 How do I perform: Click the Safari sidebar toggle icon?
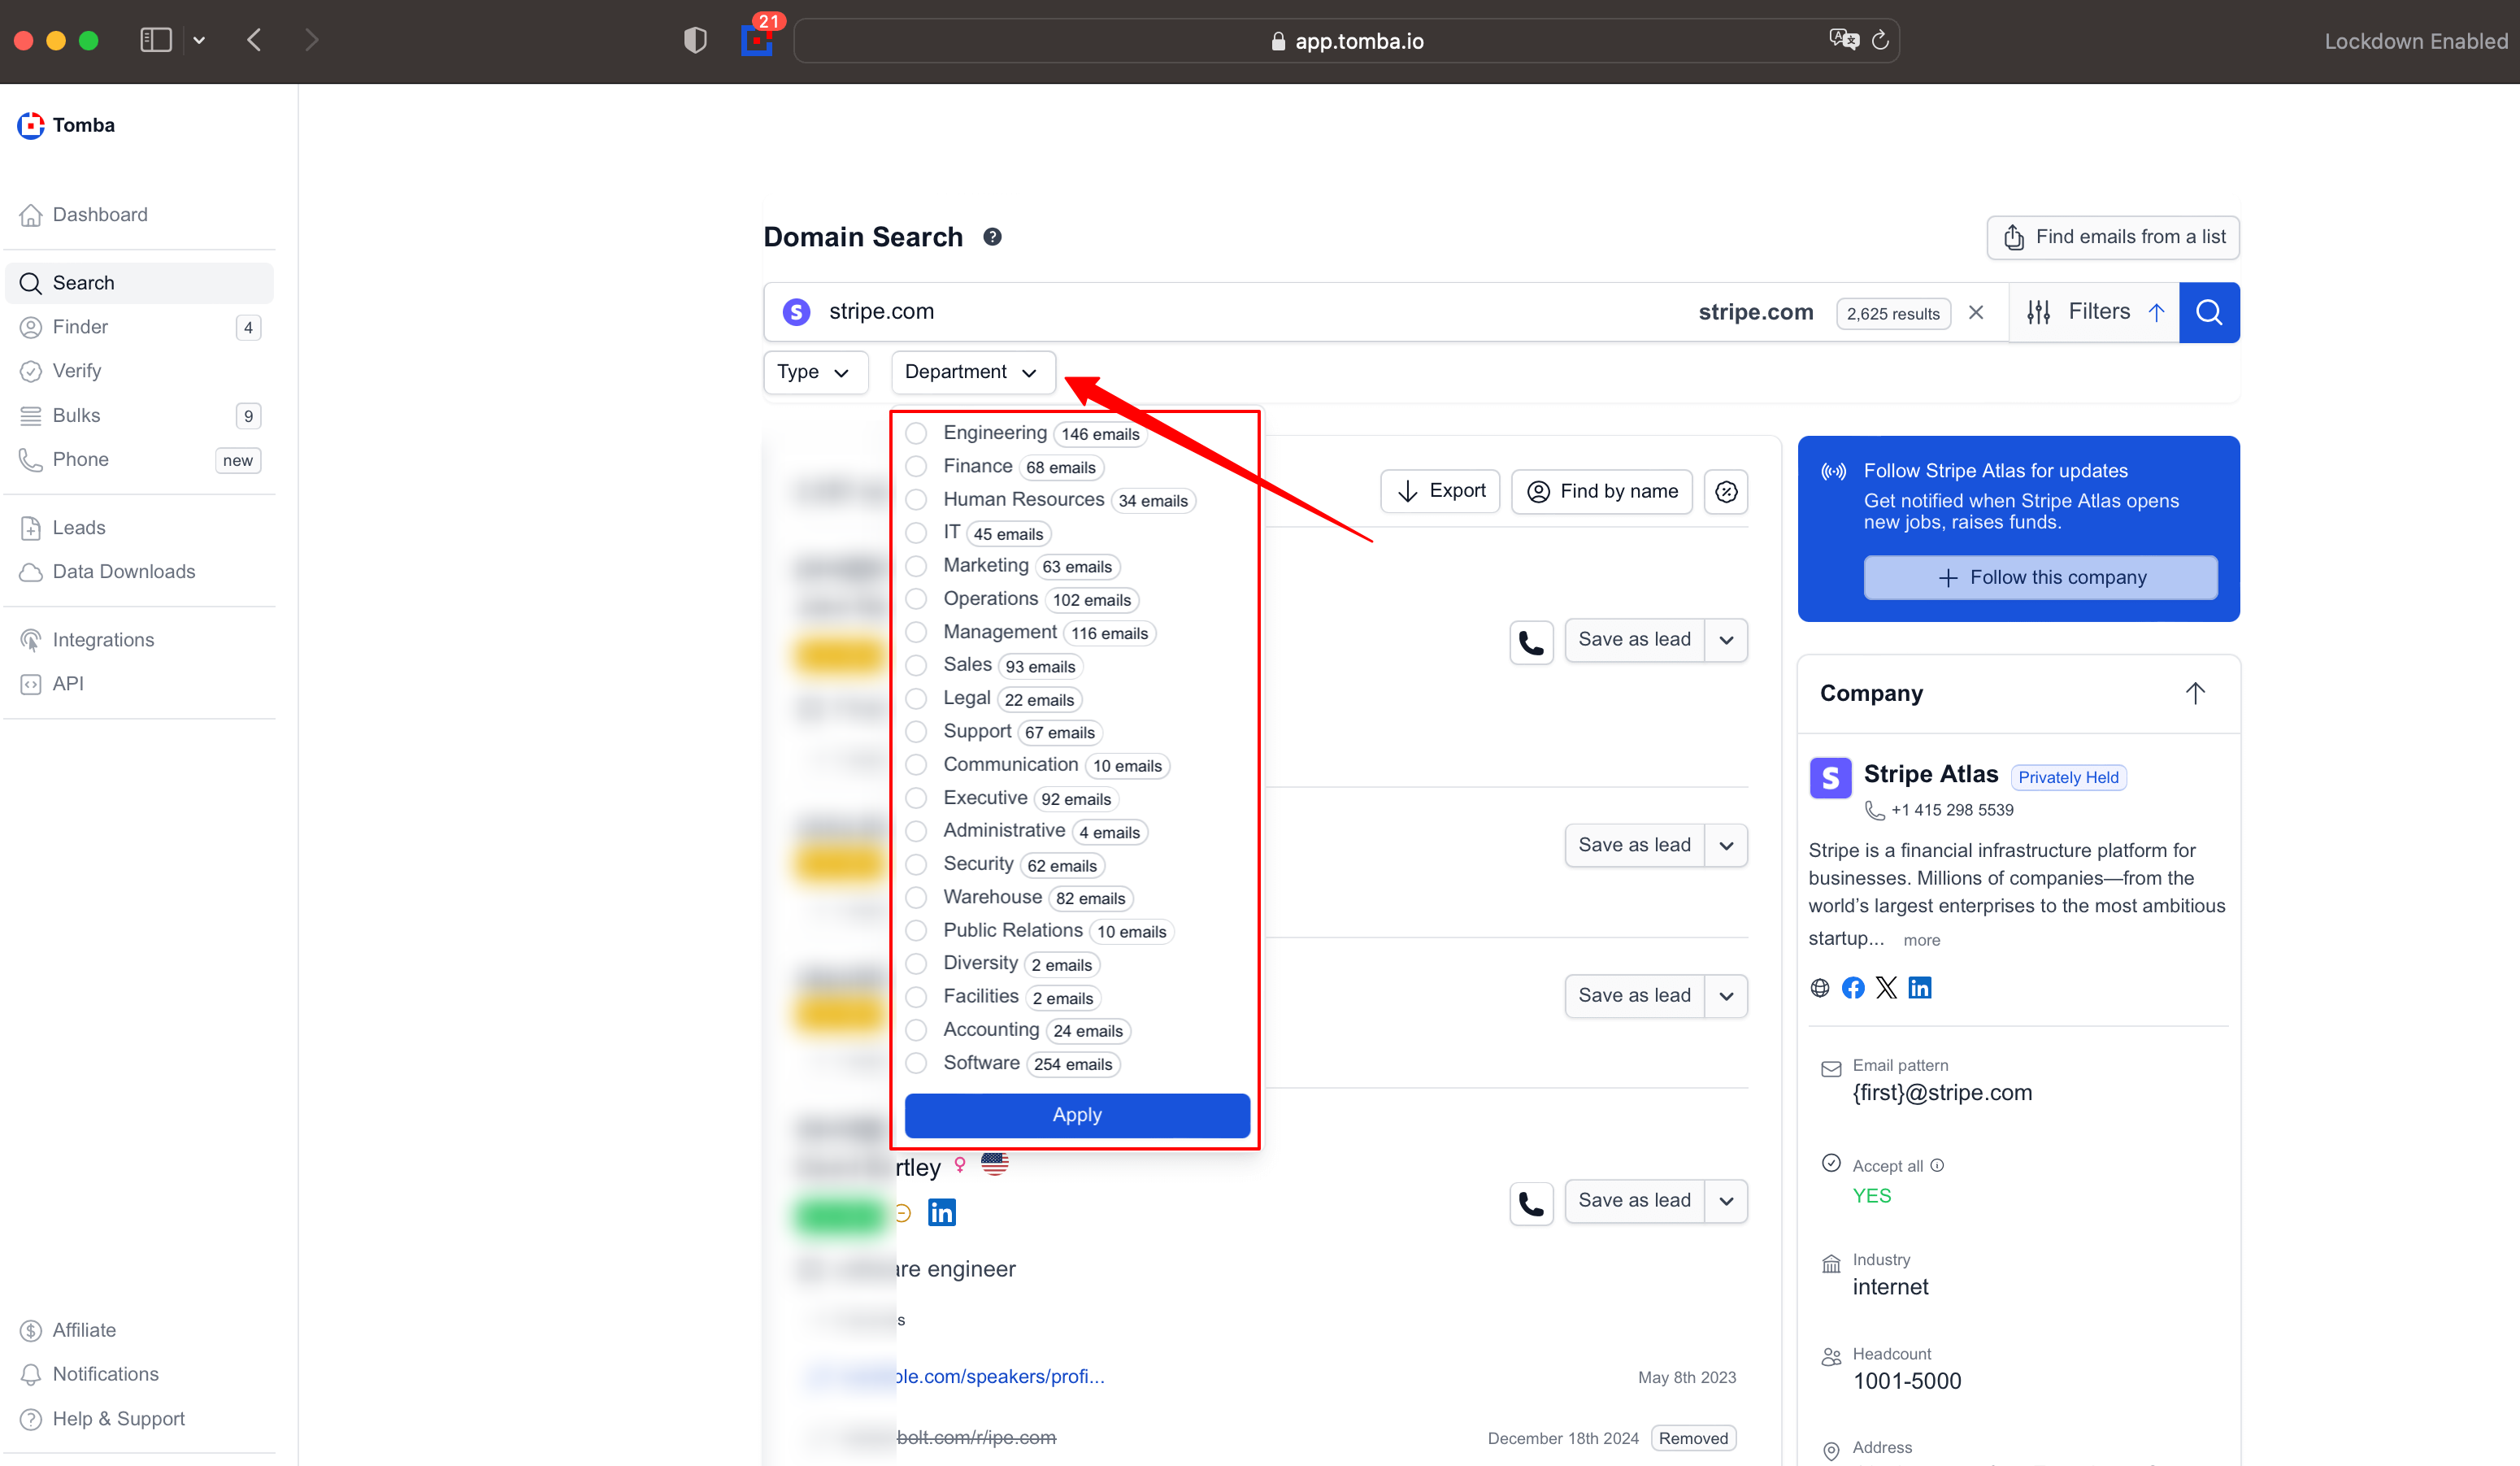(156, 40)
